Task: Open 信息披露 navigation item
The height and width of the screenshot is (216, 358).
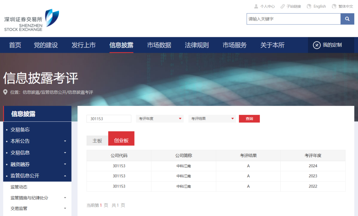Action: (121, 45)
